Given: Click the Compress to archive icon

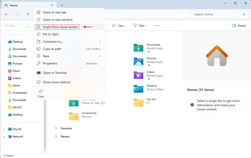Looking at the screenshot, I should click(39, 41).
